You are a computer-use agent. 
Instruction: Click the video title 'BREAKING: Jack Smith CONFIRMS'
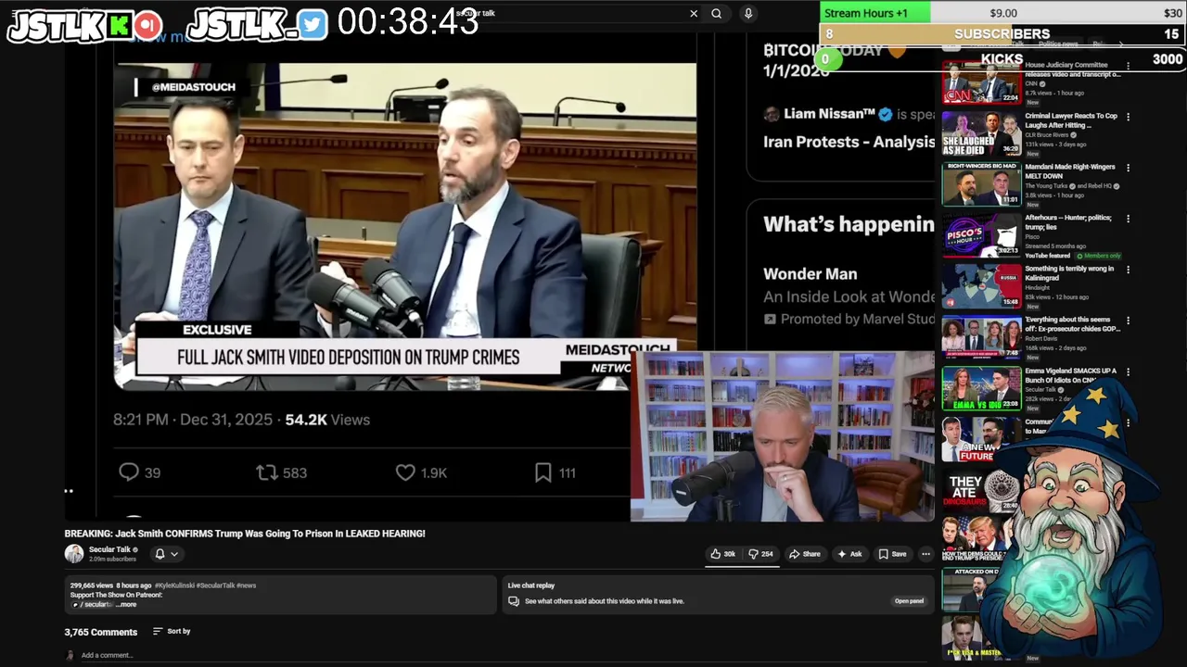245,534
